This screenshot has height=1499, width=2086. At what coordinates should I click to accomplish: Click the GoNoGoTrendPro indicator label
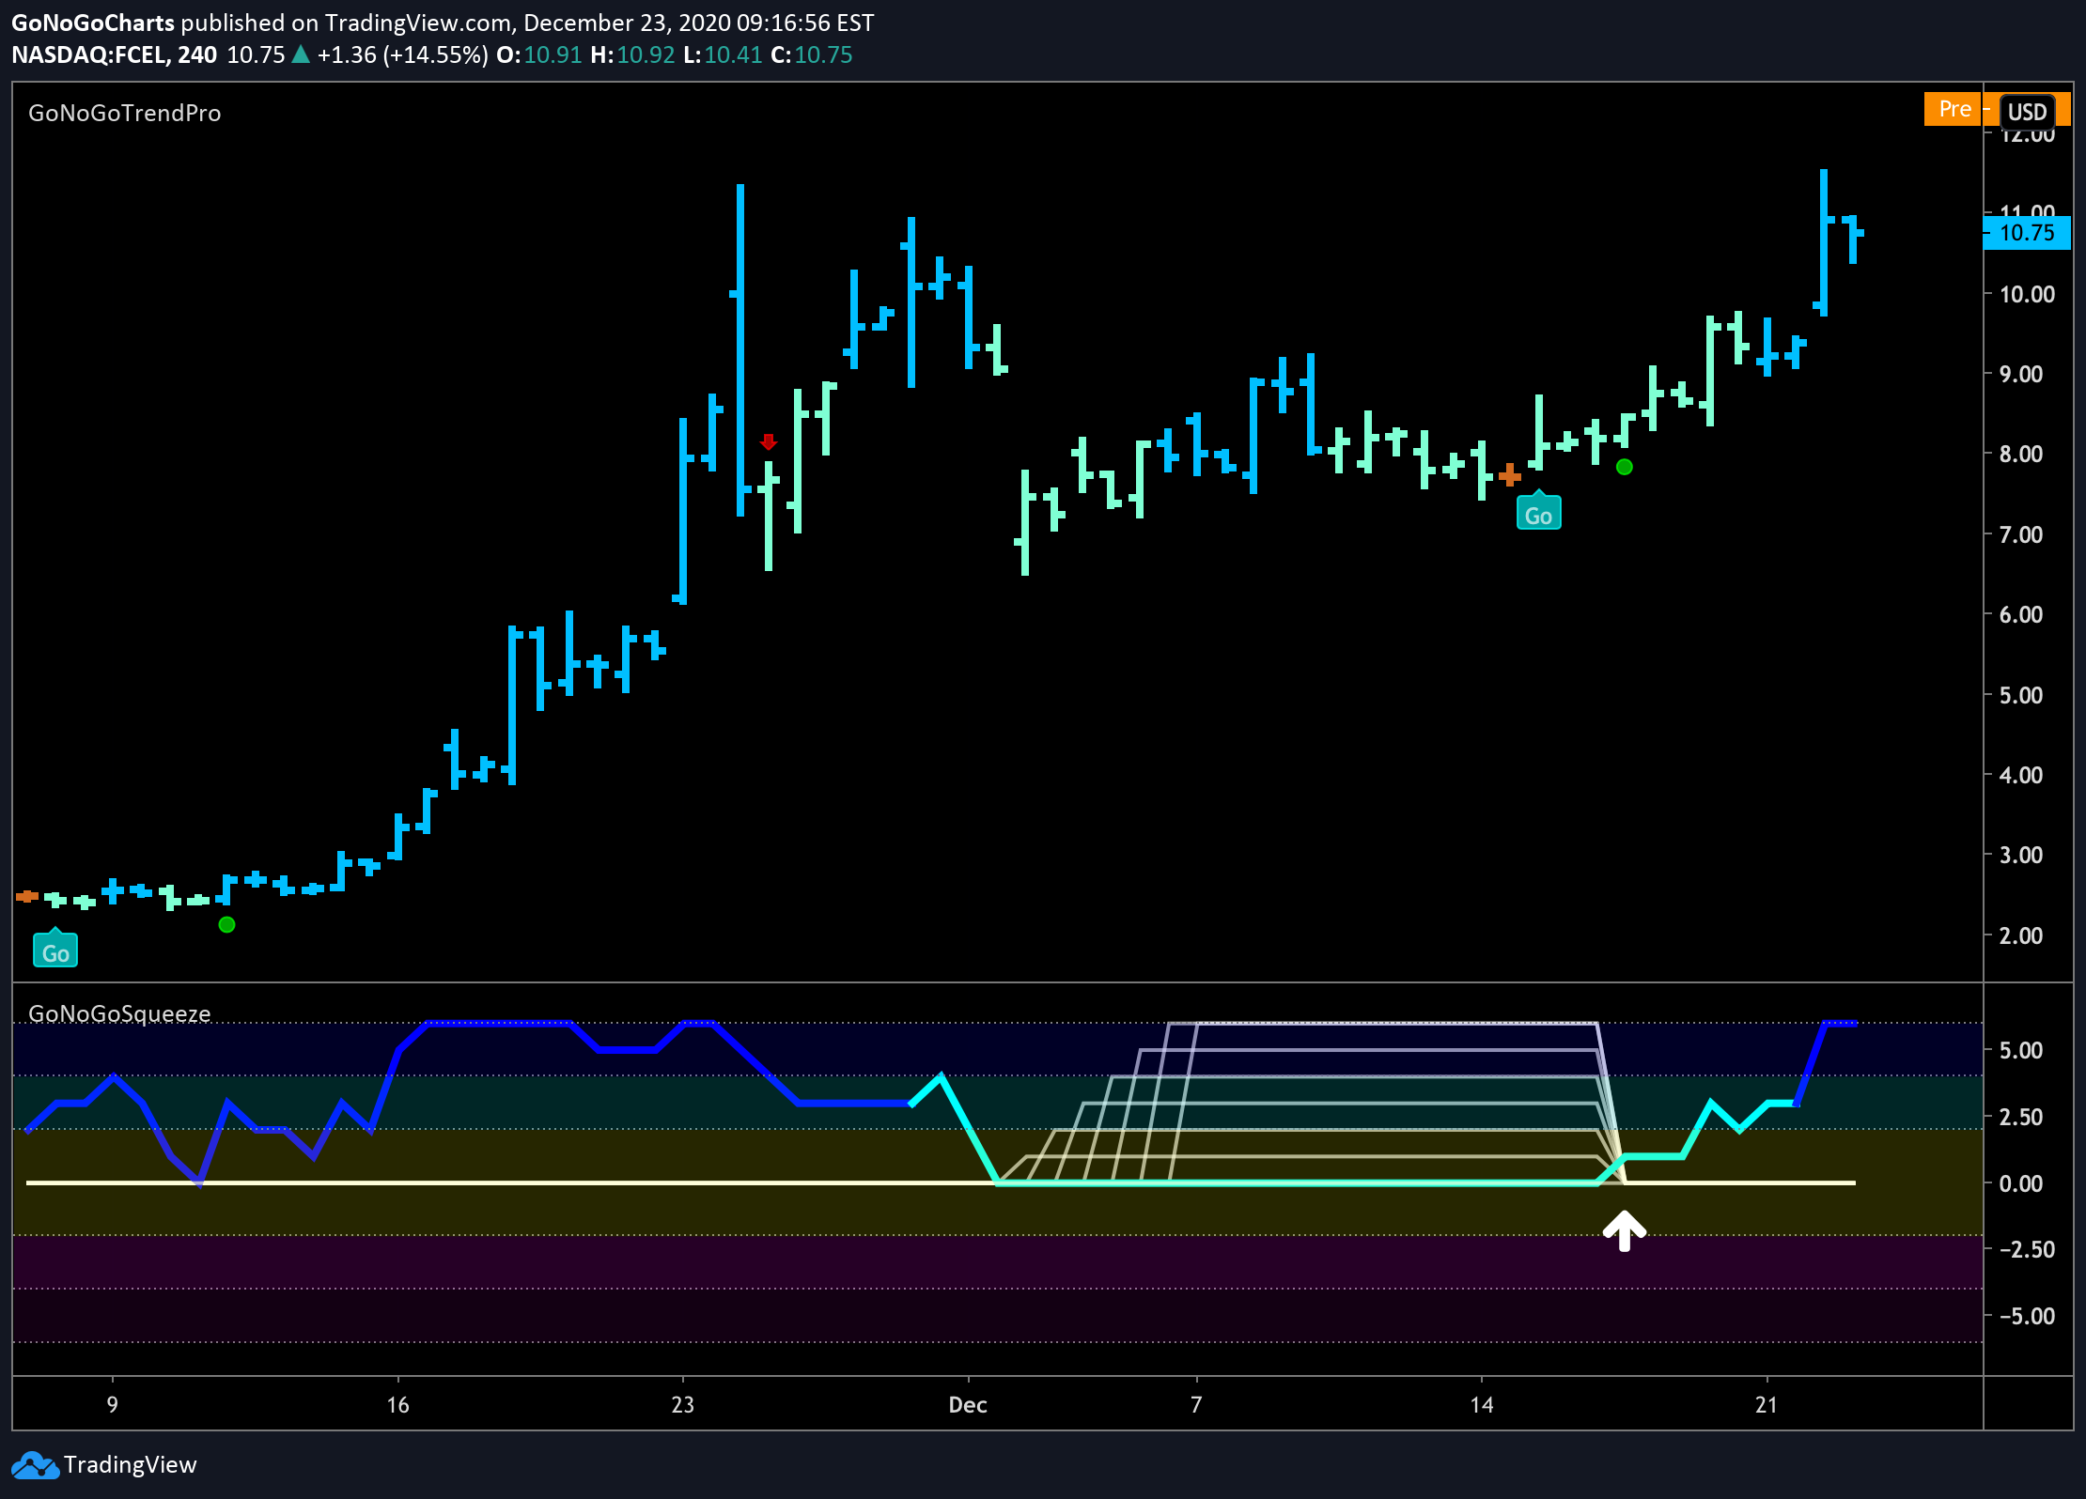point(125,113)
